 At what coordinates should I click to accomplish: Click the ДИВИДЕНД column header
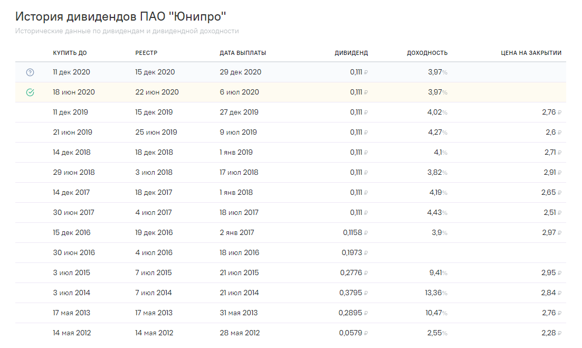pyautogui.click(x=351, y=53)
